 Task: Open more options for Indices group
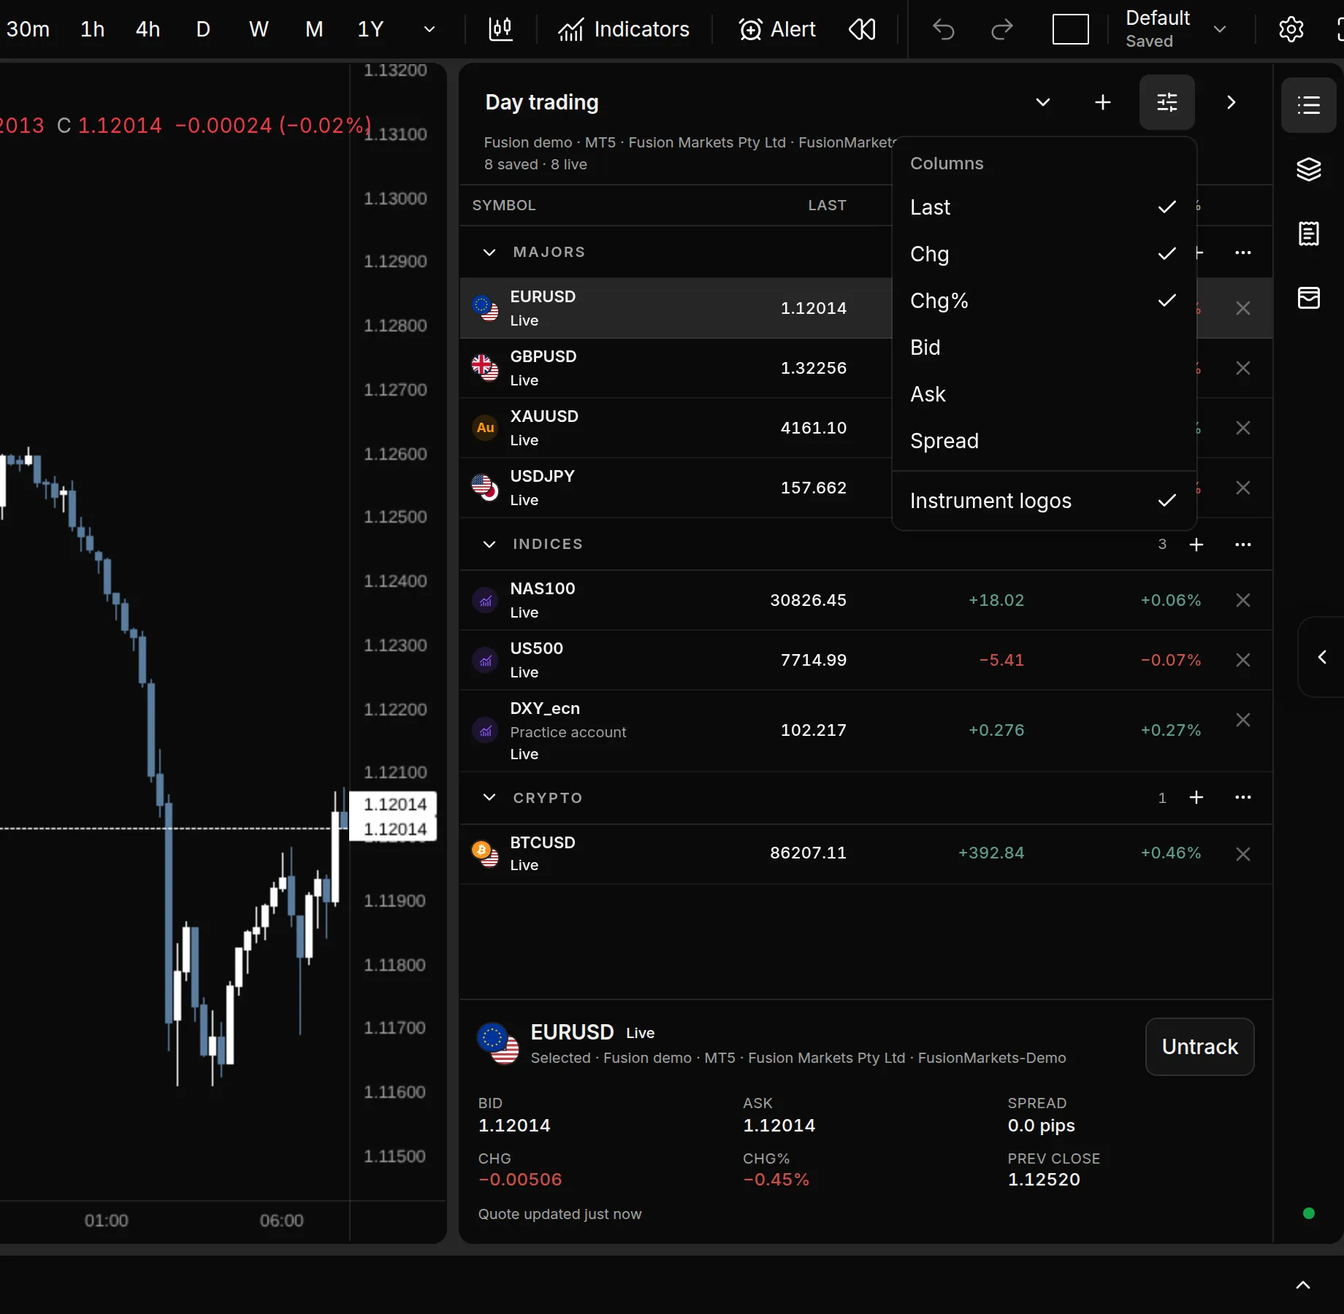point(1242,545)
